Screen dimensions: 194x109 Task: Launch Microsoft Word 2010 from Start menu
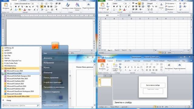[x=14, y=94]
